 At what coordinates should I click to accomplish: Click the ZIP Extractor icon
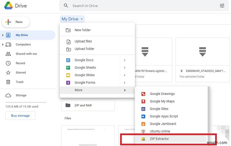click(x=143, y=139)
